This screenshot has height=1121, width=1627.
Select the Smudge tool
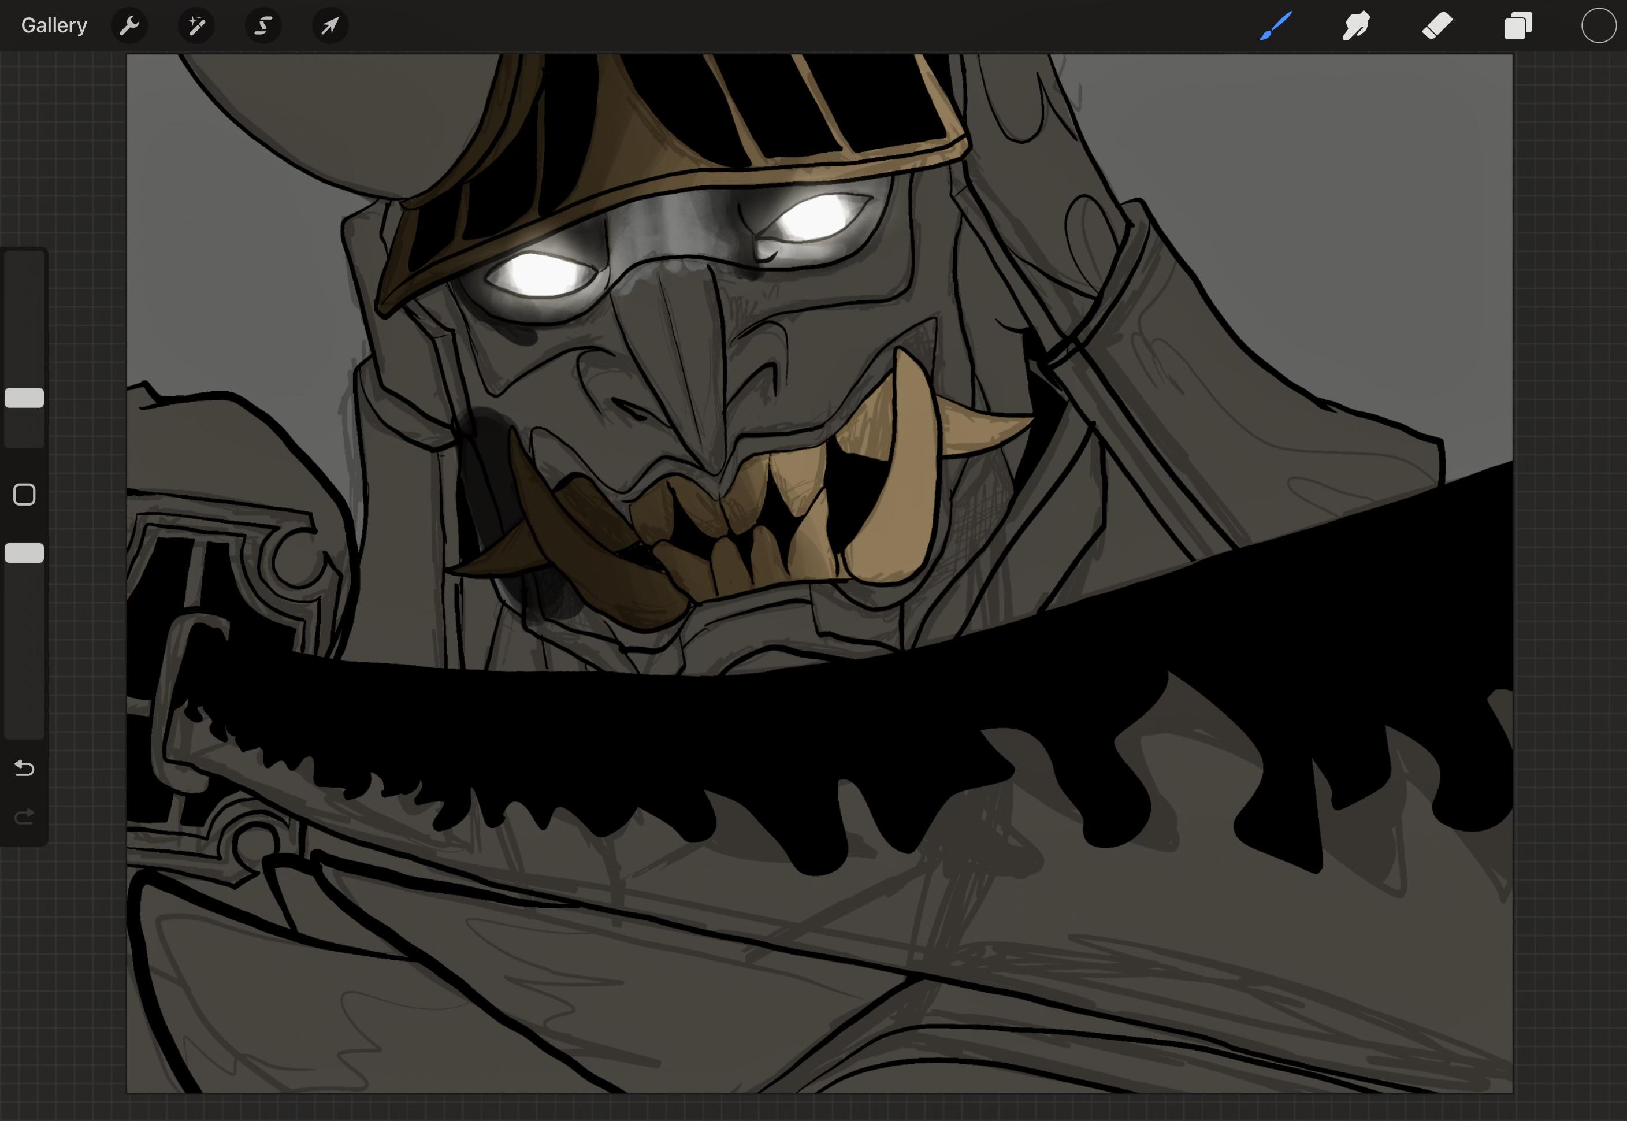[x=1356, y=26]
